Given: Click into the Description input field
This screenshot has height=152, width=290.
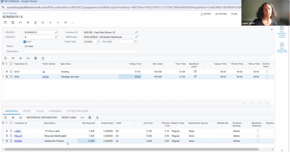Looking at the screenshot, I should click(80, 51).
